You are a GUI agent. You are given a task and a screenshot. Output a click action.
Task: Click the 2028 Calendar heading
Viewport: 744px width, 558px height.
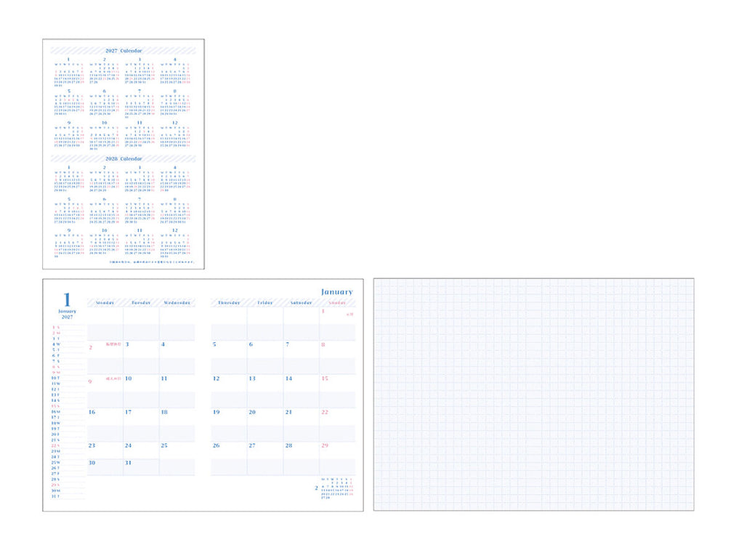pyautogui.click(x=124, y=158)
